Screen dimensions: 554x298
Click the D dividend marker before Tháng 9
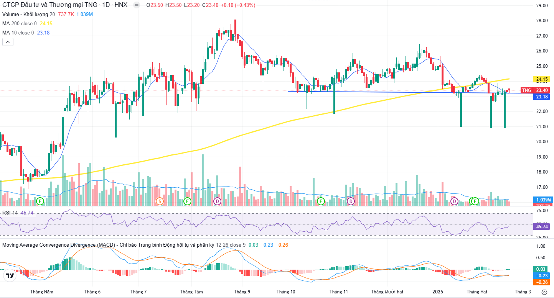tap(218, 201)
